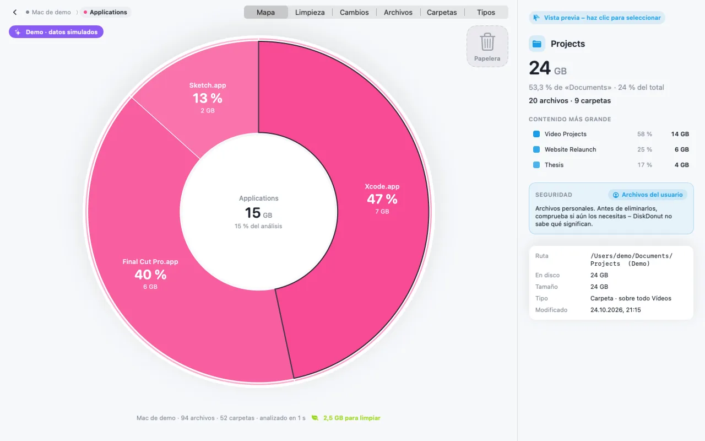The width and height of the screenshot is (705, 441).
Task: Click 20 archivos · 9 carpetas text
Action: [570, 101]
